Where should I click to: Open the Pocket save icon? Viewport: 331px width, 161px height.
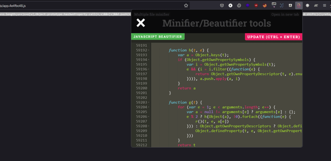coord(222,5)
